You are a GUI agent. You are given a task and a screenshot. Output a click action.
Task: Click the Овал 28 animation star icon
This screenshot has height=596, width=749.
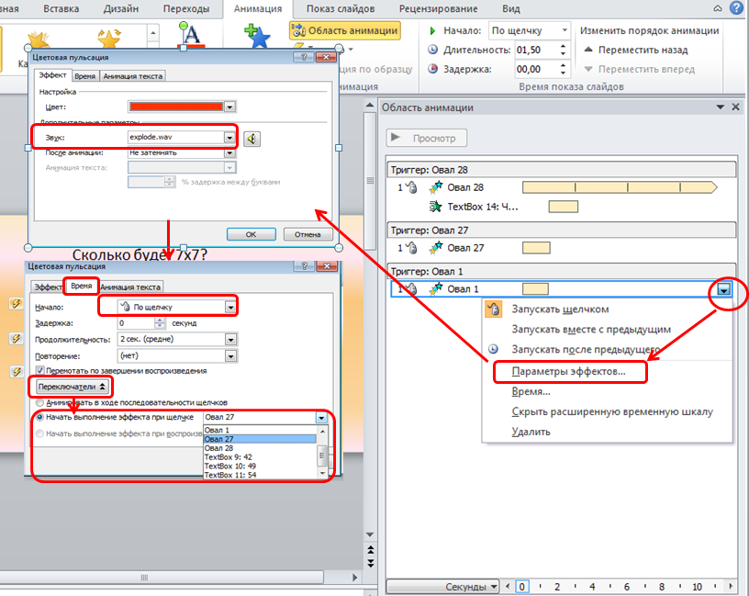[x=435, y=187]
